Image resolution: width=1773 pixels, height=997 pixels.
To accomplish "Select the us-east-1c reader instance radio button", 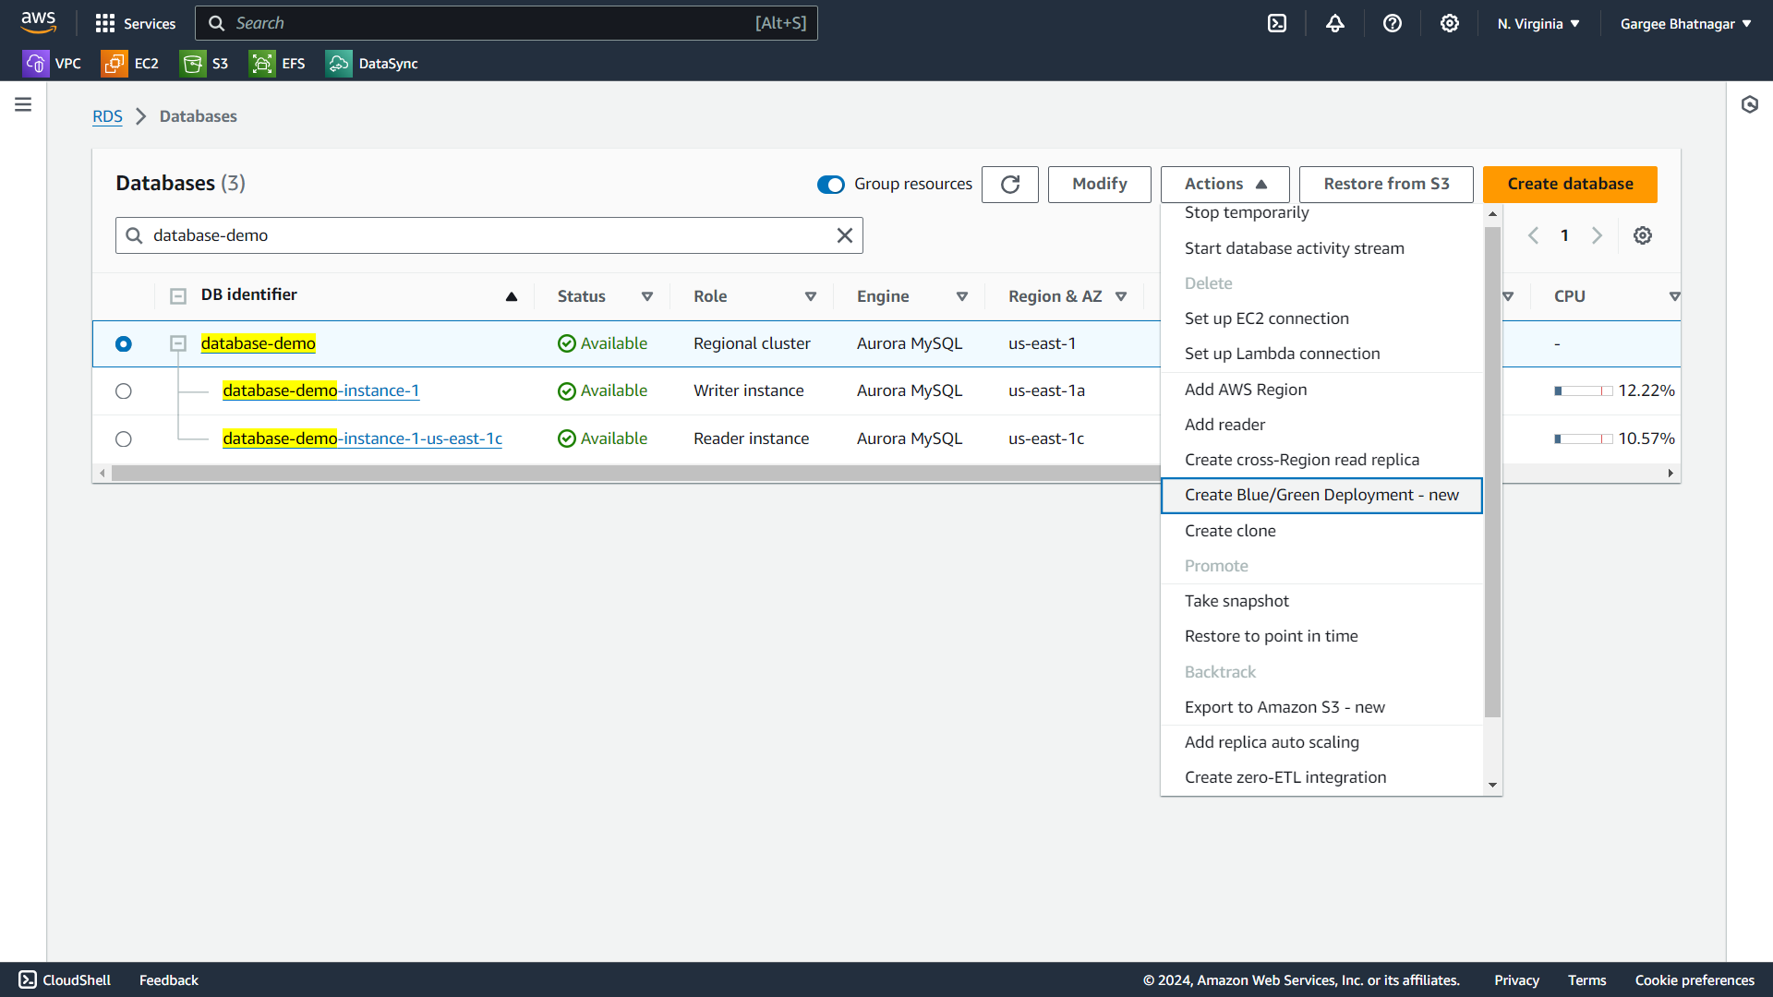I will tap(124, 439).
